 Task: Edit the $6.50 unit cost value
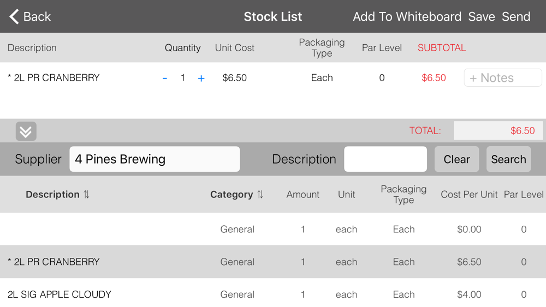tap(235, 77)
